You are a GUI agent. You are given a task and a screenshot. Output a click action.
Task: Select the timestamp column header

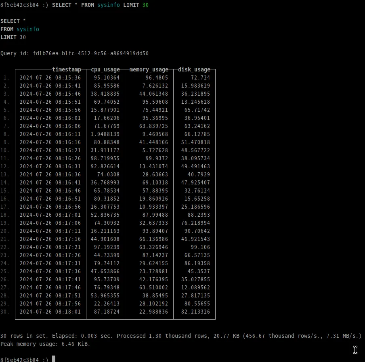pyautogui.click(x=67, y=69)
